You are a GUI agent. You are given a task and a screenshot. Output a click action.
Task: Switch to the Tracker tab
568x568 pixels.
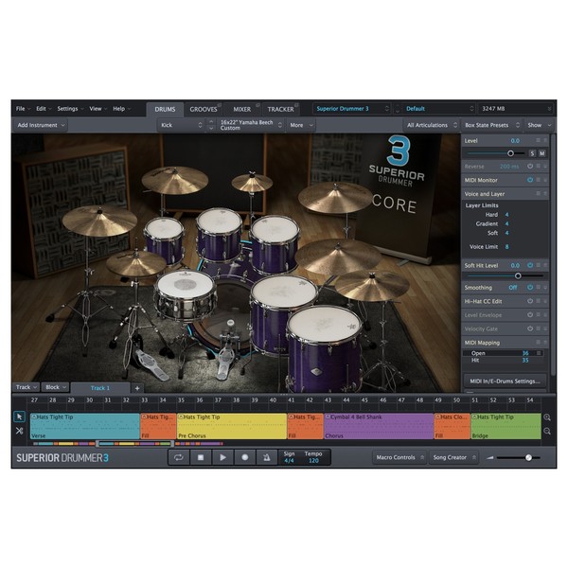pyautogui.click(x=280, y=109)
